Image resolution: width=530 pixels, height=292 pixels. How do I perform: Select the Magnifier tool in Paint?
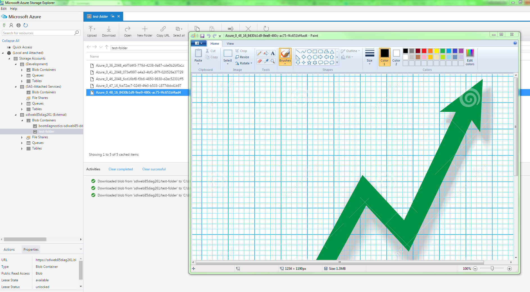[273, 61]
